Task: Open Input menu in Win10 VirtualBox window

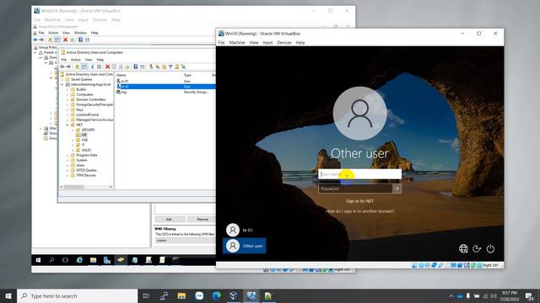Action: coord(267,43)
